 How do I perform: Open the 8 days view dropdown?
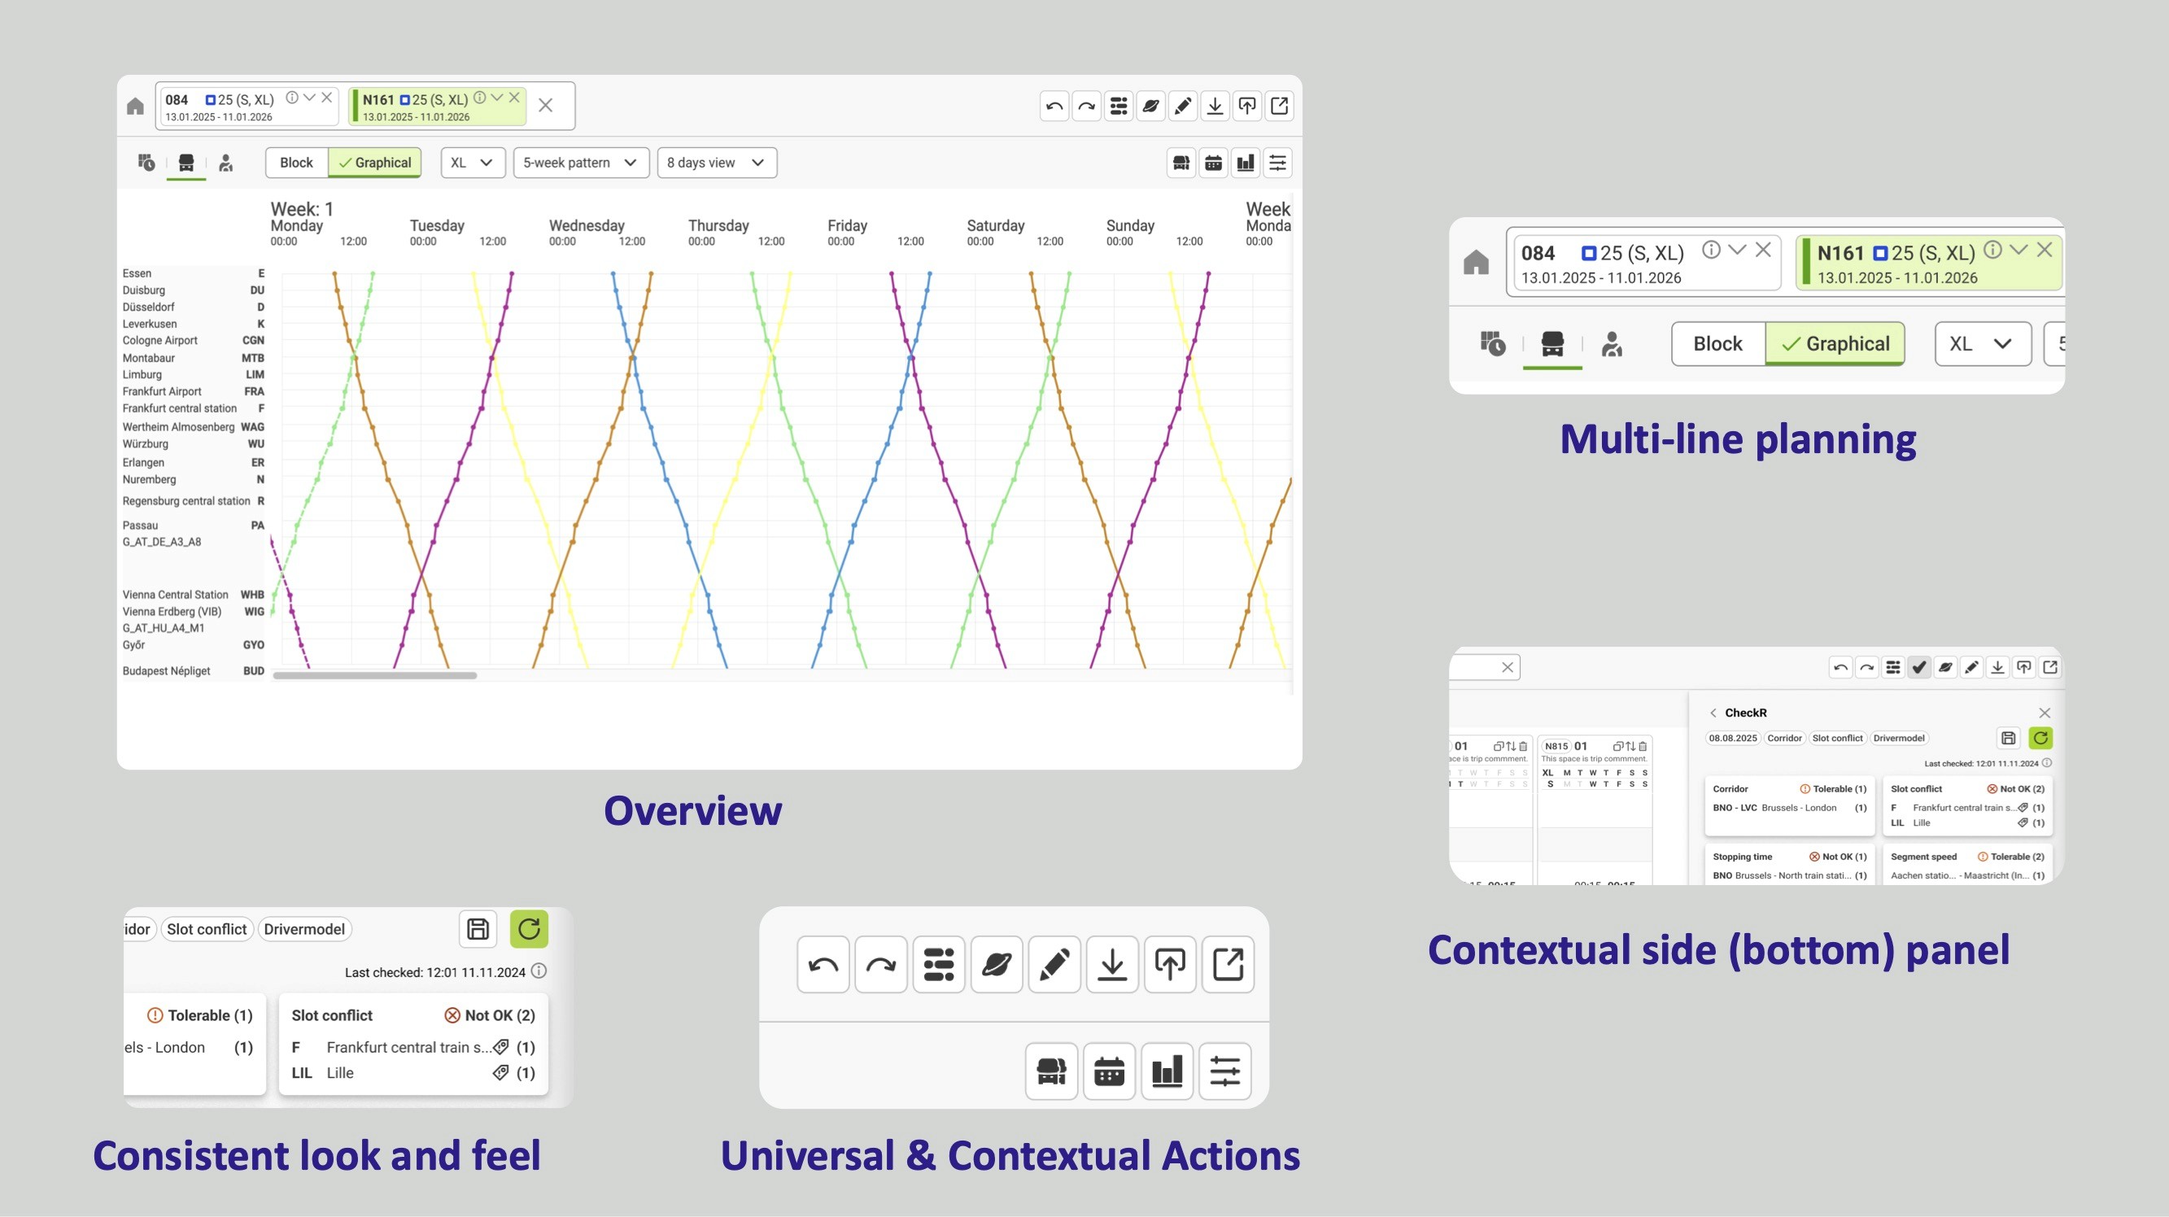(x=716, y=163)
